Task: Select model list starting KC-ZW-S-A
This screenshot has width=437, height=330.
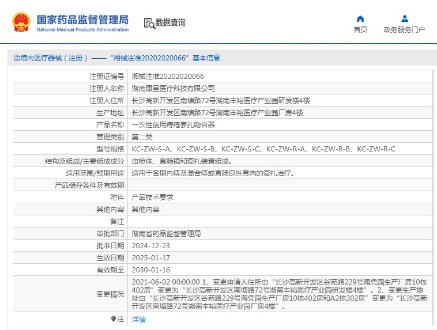Action: 263,149
